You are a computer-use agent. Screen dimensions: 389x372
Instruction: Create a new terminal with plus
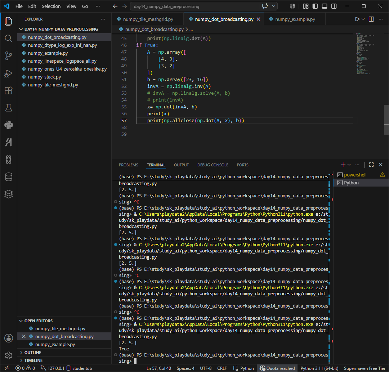[343, 165]
